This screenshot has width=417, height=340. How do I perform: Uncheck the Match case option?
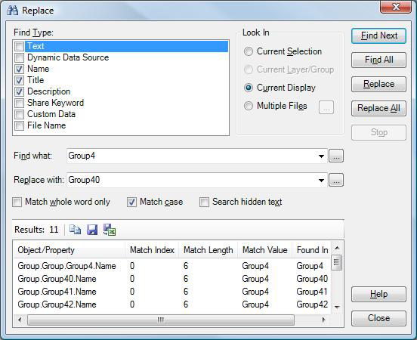tap(131, 202)
